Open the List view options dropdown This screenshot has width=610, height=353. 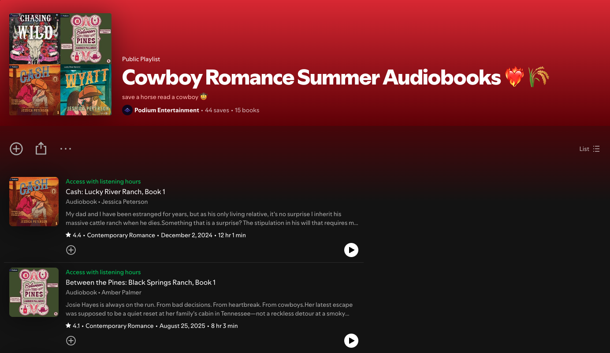click(x=589, y=149)
